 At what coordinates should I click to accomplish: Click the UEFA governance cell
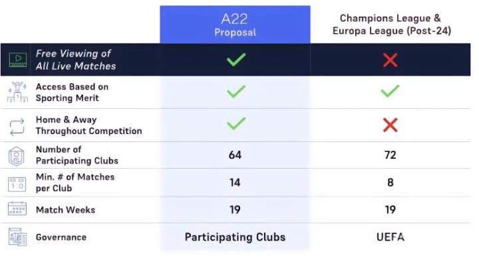(391, 237)
